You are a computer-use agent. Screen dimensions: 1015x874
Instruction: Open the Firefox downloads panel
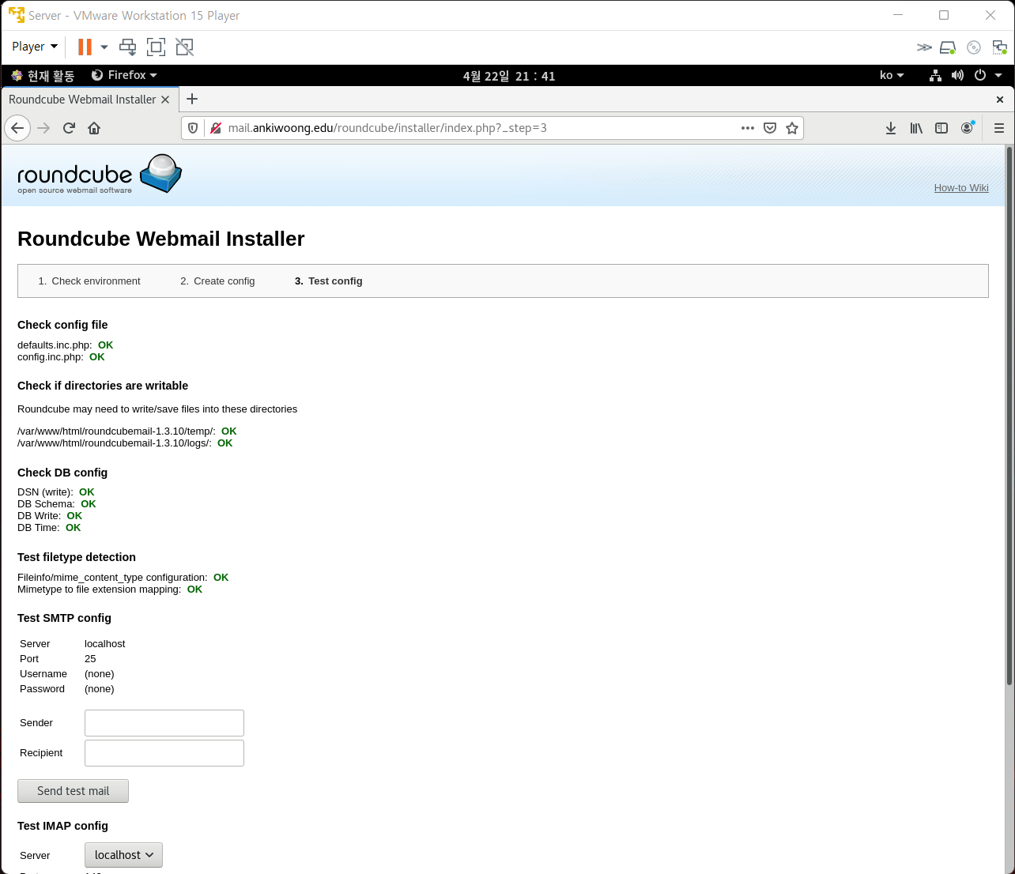891,128
